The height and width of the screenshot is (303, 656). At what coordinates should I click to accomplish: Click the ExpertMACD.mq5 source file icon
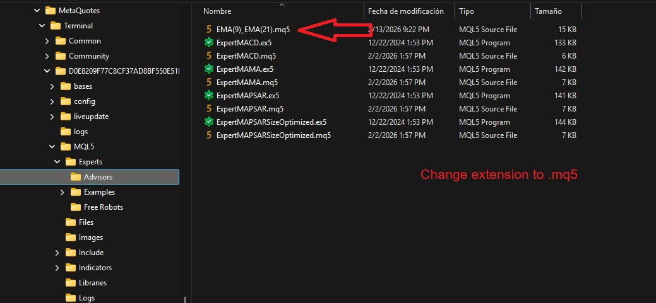click(x=208, y=56)
